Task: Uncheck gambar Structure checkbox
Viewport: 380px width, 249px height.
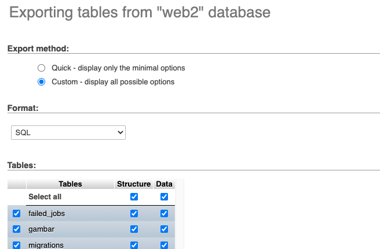Action: pos(134,229)
